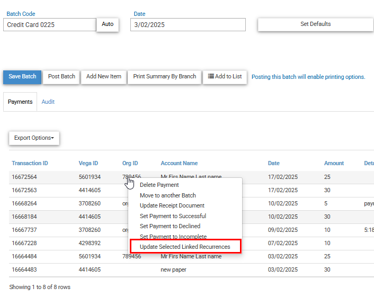The image size is (374, 297).
Task: Click transaction ID 16664484
Action: pos(24,256)
